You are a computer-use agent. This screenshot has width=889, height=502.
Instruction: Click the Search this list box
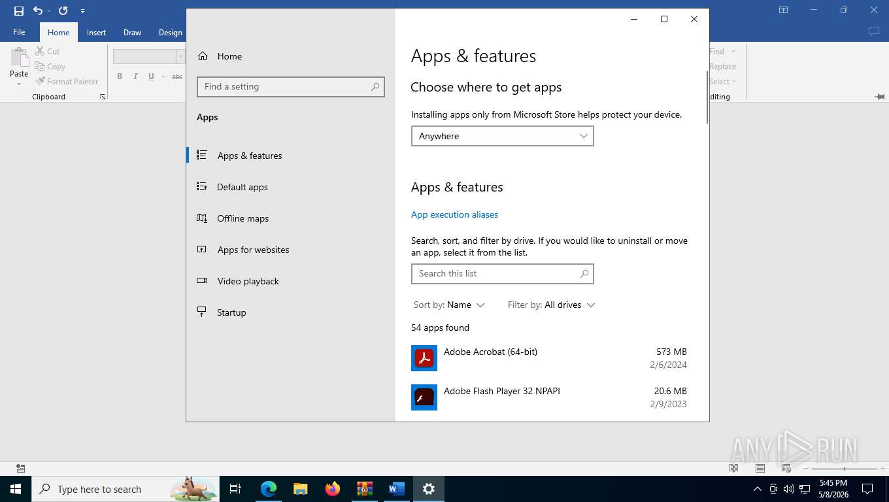click(502, 274)
